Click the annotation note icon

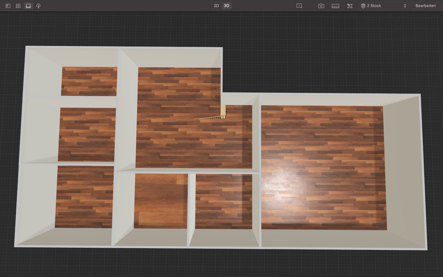pyautogui.click(x=299, y=6)
